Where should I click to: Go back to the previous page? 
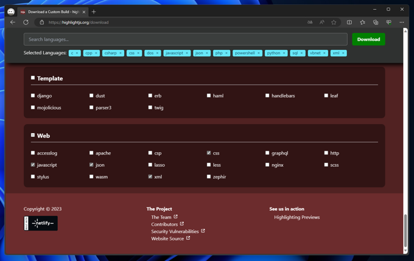(12, 22)
